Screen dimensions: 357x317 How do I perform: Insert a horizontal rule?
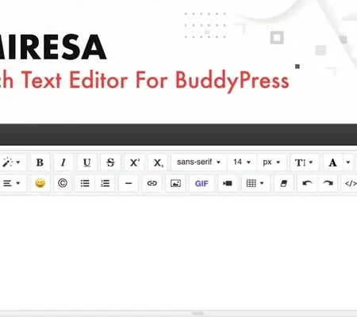click(x=129, y=183)
